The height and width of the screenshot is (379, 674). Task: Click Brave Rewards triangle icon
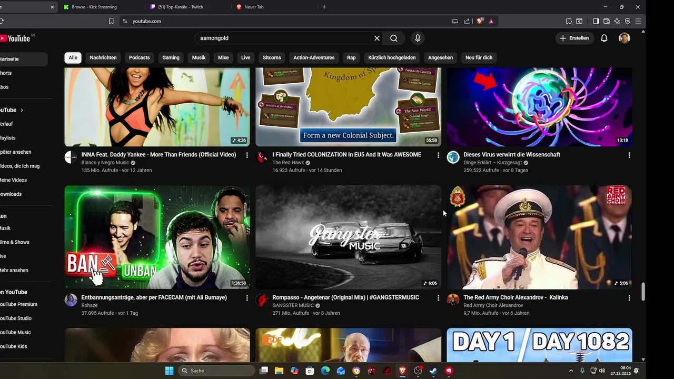click(x=491, y=21)
